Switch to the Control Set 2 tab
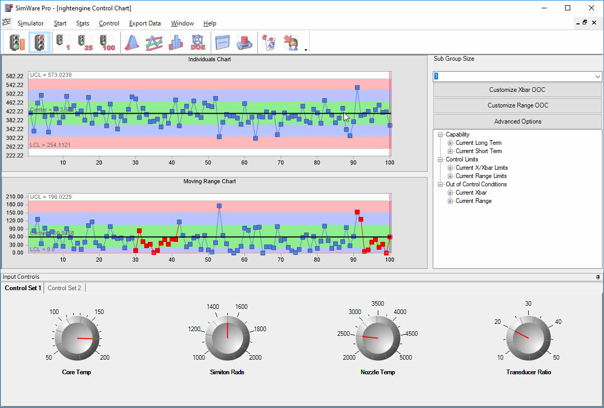 point(64,288)
